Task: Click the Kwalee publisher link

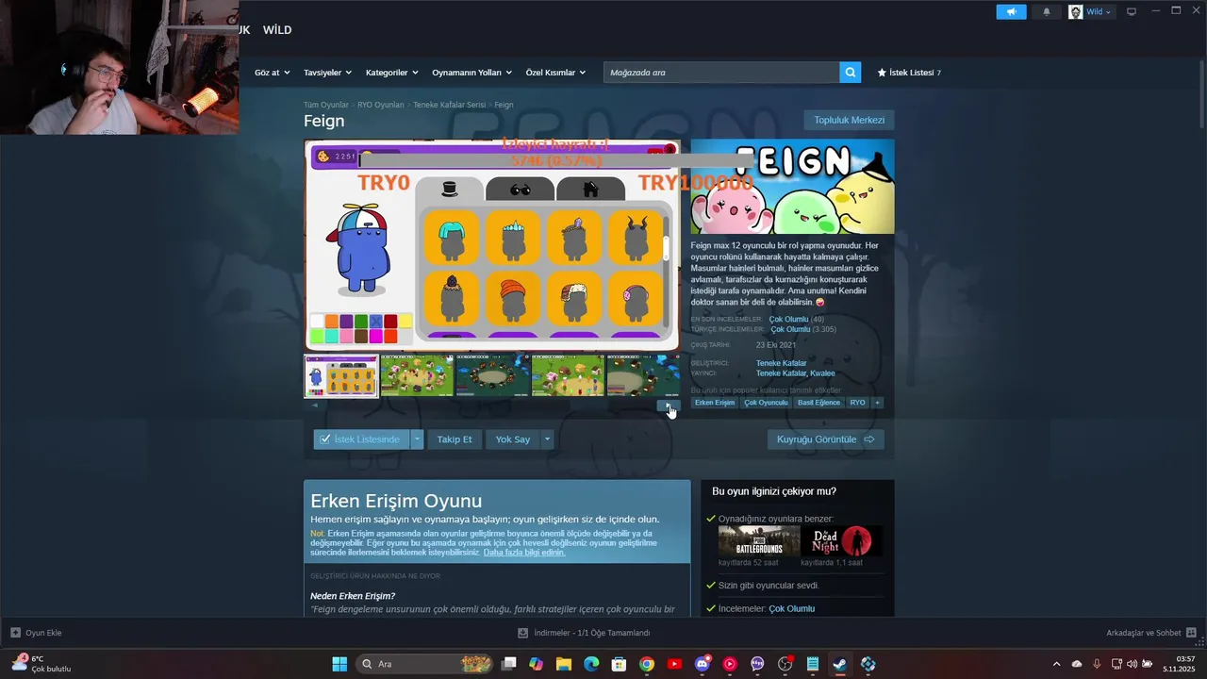Action: coord(821,373)
